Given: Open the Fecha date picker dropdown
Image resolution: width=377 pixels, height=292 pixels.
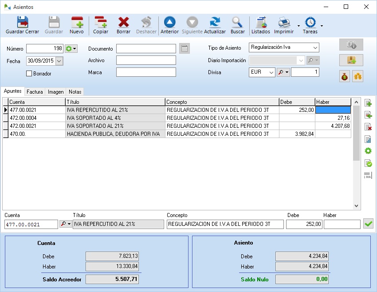Looking at the screenshot, I should [59, 61].
